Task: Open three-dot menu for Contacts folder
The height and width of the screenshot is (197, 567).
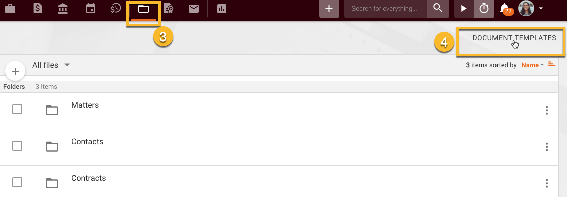Action: click(x=547, y=147)
